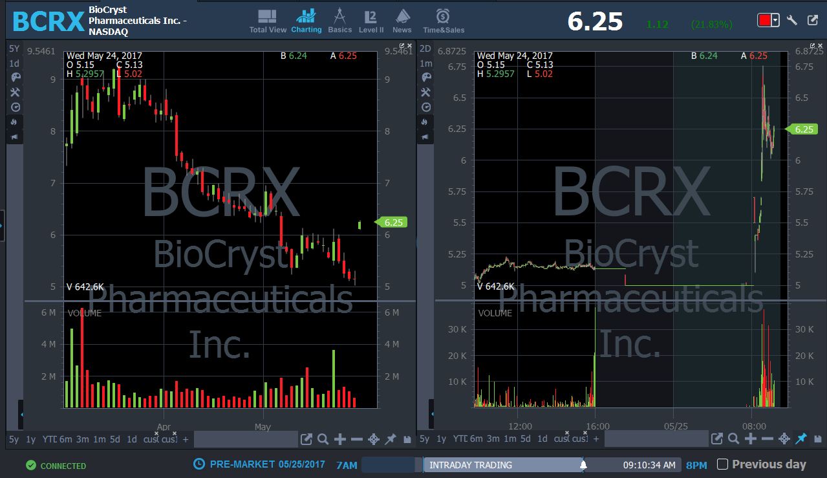
Task: Jump to the 8PM timeline label
Action: coord(696,465)
